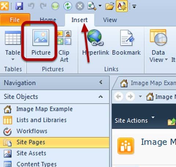The height and width of the screenshot is (167, 176).
Task: Open the Site Actions menu
Action: [135, 120]
